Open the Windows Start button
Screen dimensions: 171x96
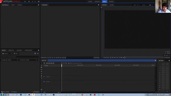tap(2, 95)
